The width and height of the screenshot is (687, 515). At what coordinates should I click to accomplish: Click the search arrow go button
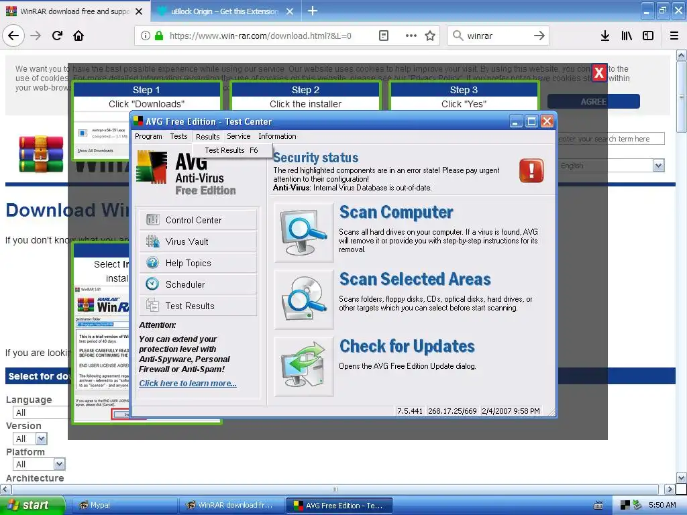pyautogui.click(x=539, y=36)
